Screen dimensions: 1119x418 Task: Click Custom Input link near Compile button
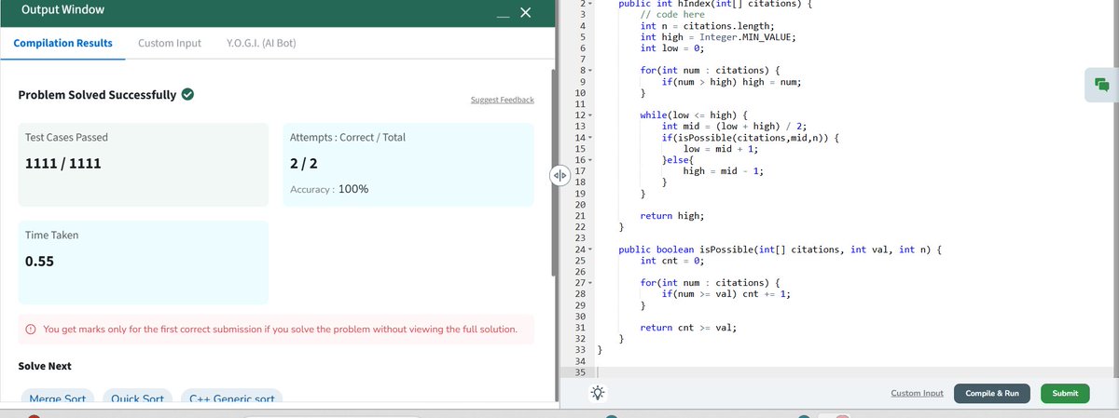[x=918, y=393]
